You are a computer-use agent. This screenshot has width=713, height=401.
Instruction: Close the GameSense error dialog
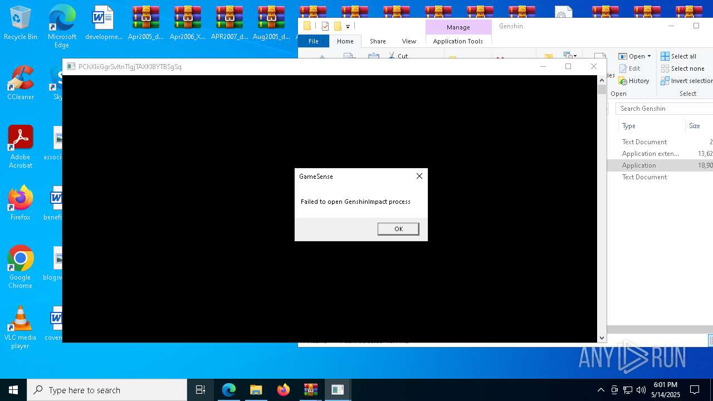pos(419,176)
